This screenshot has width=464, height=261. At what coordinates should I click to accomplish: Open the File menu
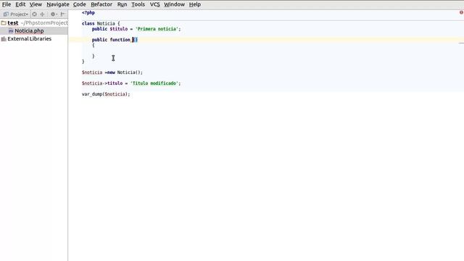[7, 4]
